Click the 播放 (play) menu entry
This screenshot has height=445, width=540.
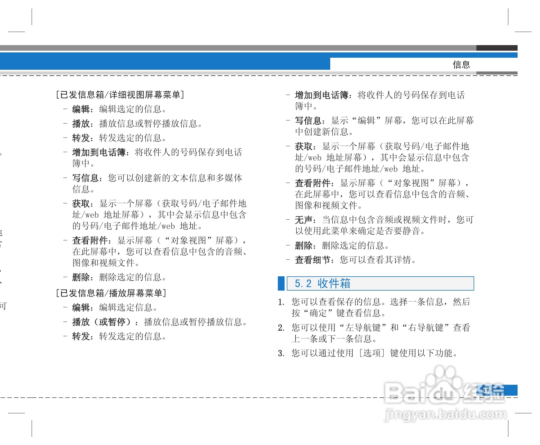pyautogui.click(x=81, y=124)
